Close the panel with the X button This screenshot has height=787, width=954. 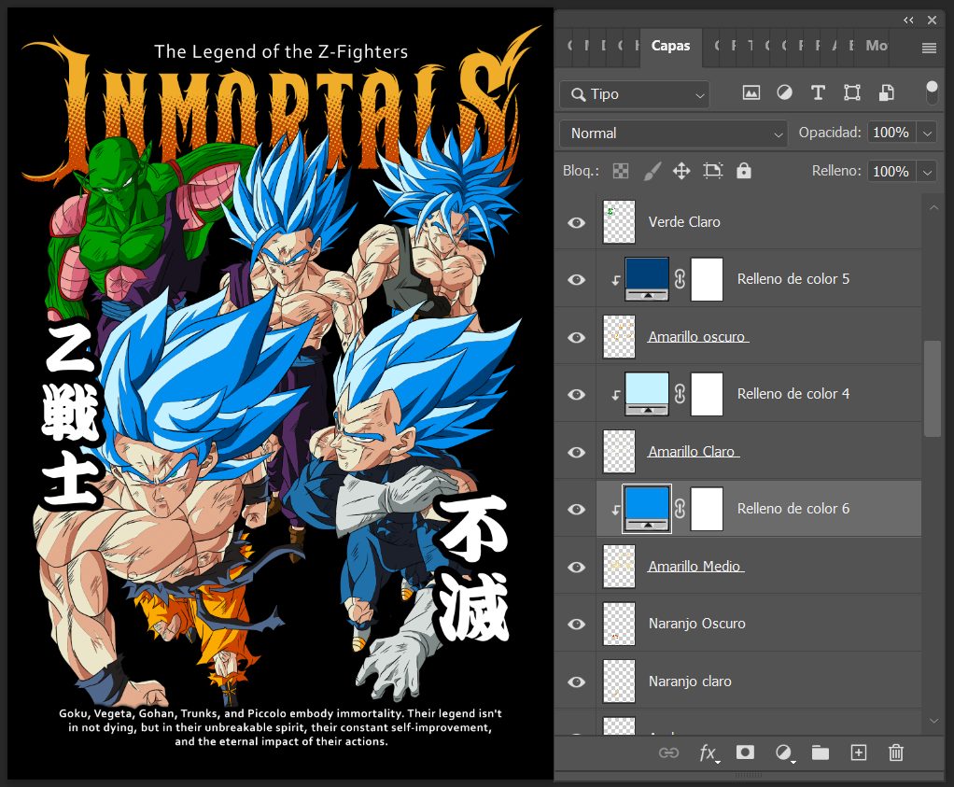click(x=932, y=21)
